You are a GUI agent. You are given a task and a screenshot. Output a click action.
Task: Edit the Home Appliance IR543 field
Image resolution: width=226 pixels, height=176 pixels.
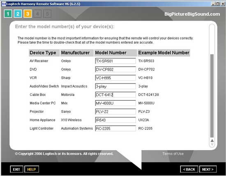tap(115, 120)
